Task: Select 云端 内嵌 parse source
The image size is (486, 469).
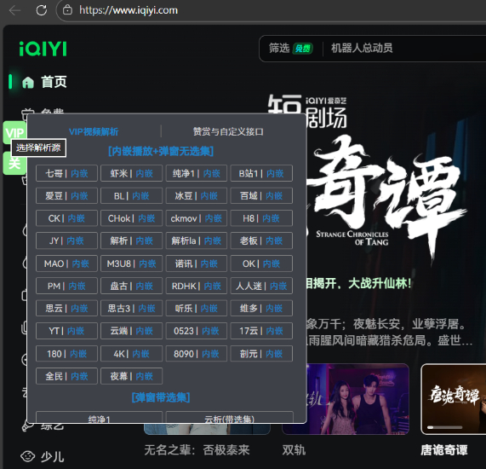Action: 131,331
